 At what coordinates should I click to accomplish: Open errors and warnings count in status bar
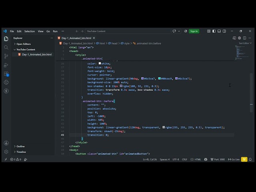(16, 159)
